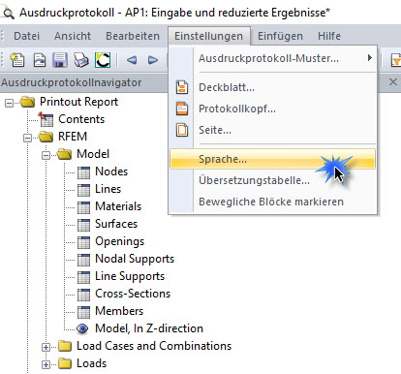401x374 pixels.
Task: Click the Openings table icon
Action: click(x=83, y=241)
